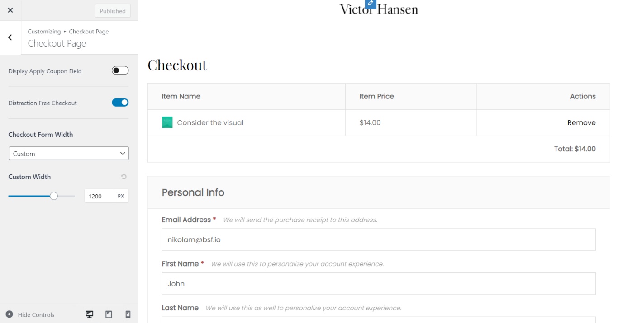Reset Custom Width using the reset icon

[x=124, y=177]
